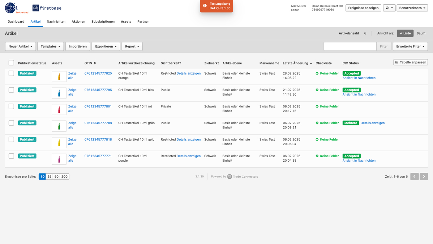The height and width of the screenshot is (244, 433).
Task: Click Trade Connectors logo in footer
Action: tap(242, 176)
